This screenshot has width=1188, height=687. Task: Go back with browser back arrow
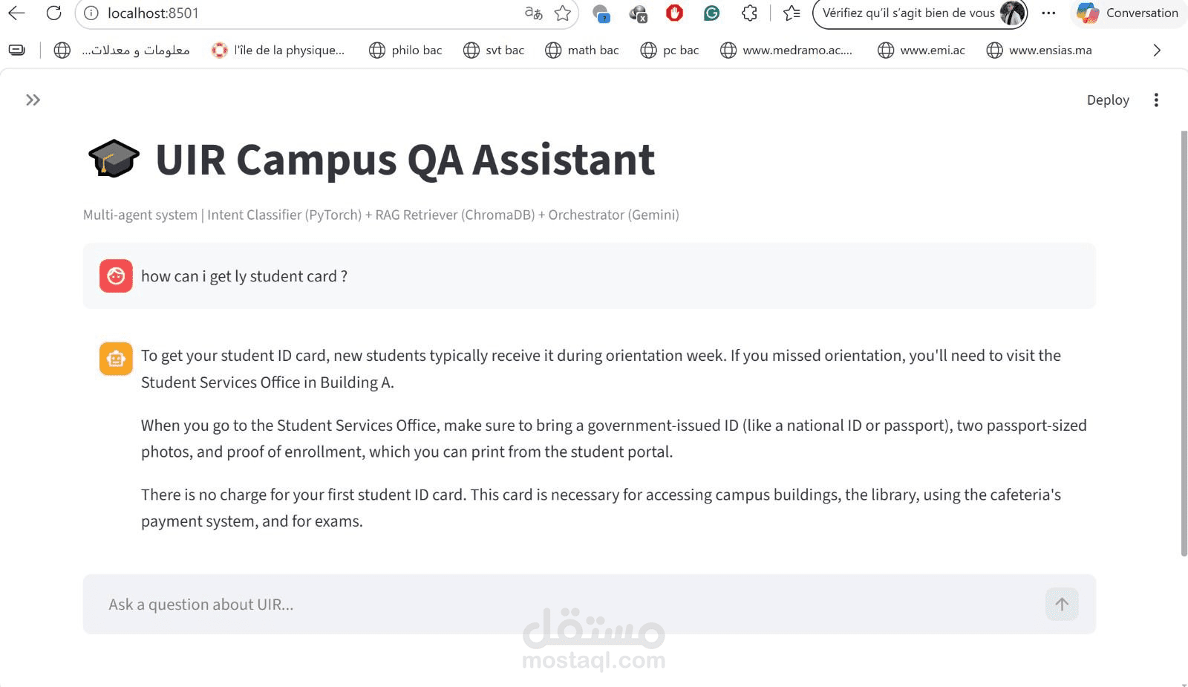point(16,13)
